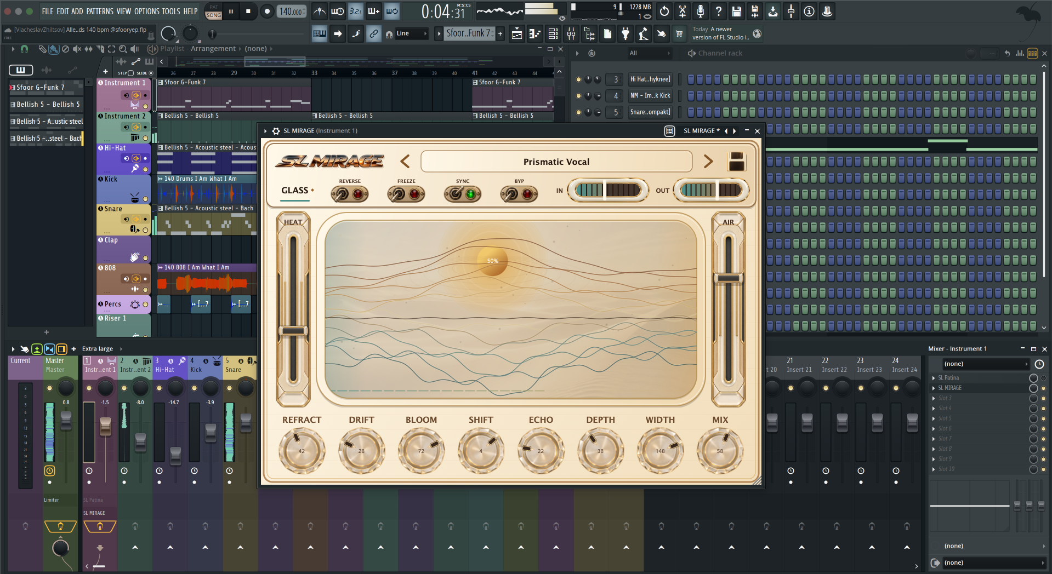Open SL MIRAGE plugin options gear icon

point(276,131)
